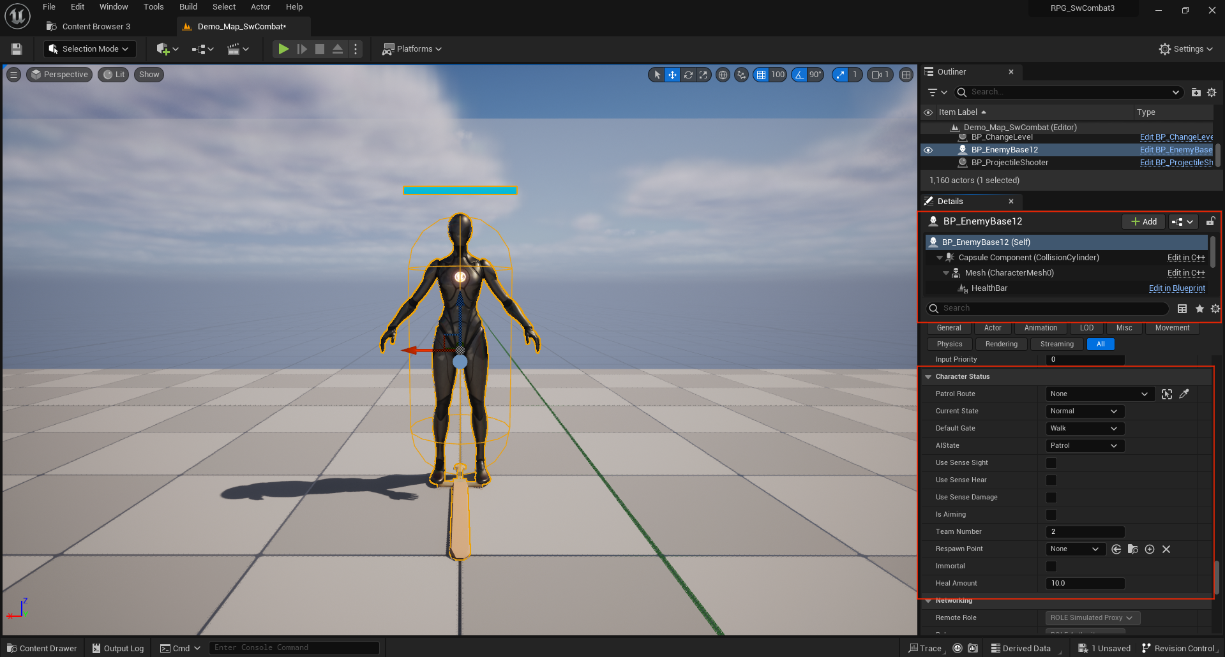Toggle visibility eye of BP_EnemyBase12
1225x657 pixels.
point(928,150)
